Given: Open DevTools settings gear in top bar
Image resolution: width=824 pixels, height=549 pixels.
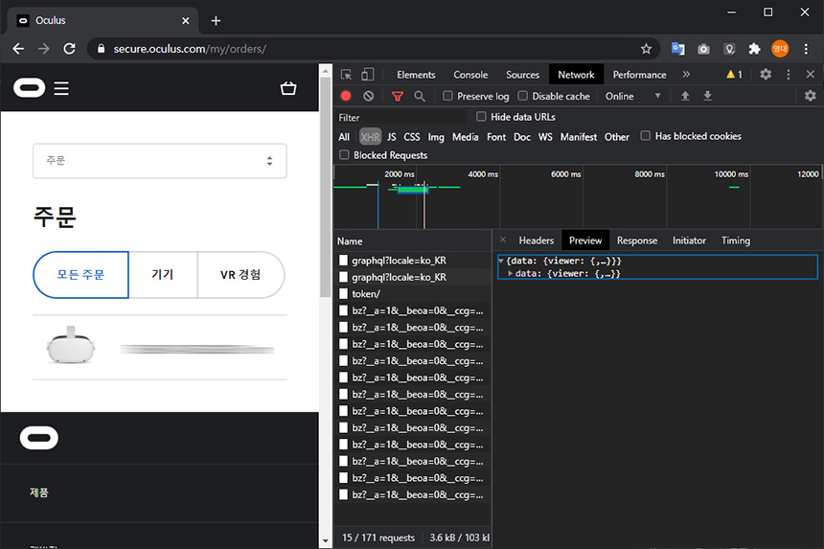Looking at the screenshot, I should pos(766,74).
